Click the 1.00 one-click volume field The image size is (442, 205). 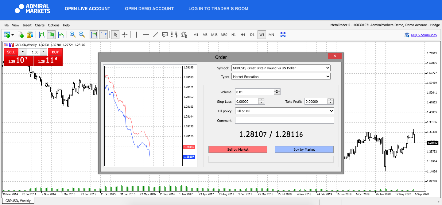(34, 52)
